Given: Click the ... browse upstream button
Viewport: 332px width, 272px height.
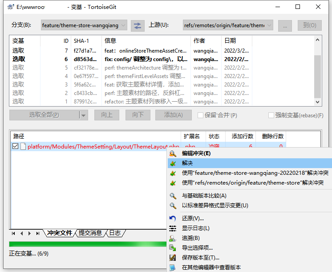Looking at the screenshot, I should 285,26.
